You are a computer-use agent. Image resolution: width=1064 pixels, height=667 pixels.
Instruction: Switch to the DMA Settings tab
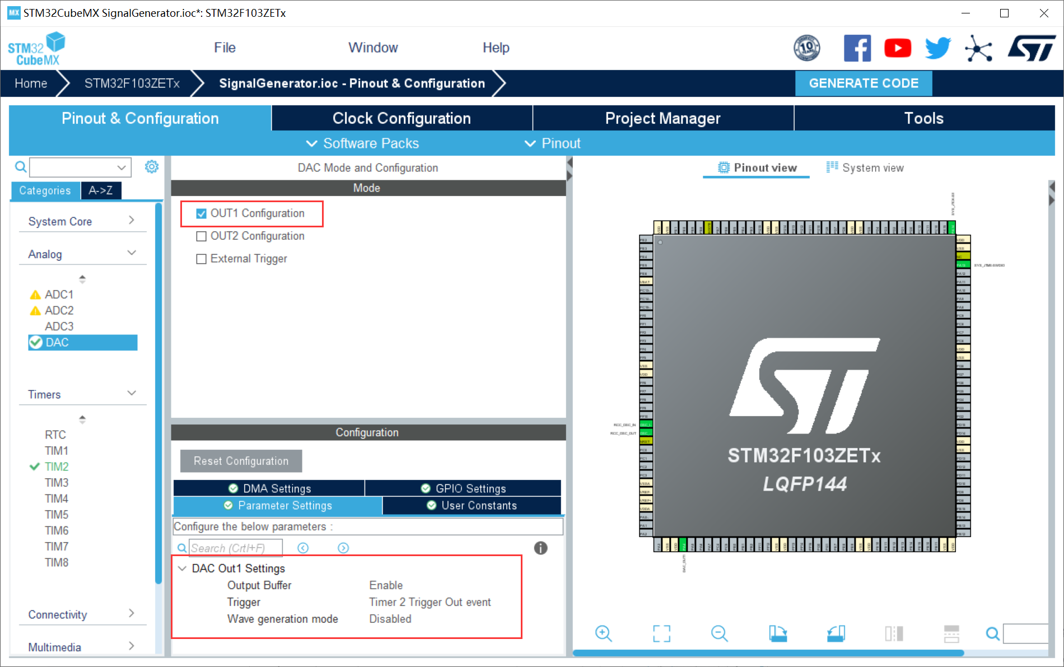(269, 488)
